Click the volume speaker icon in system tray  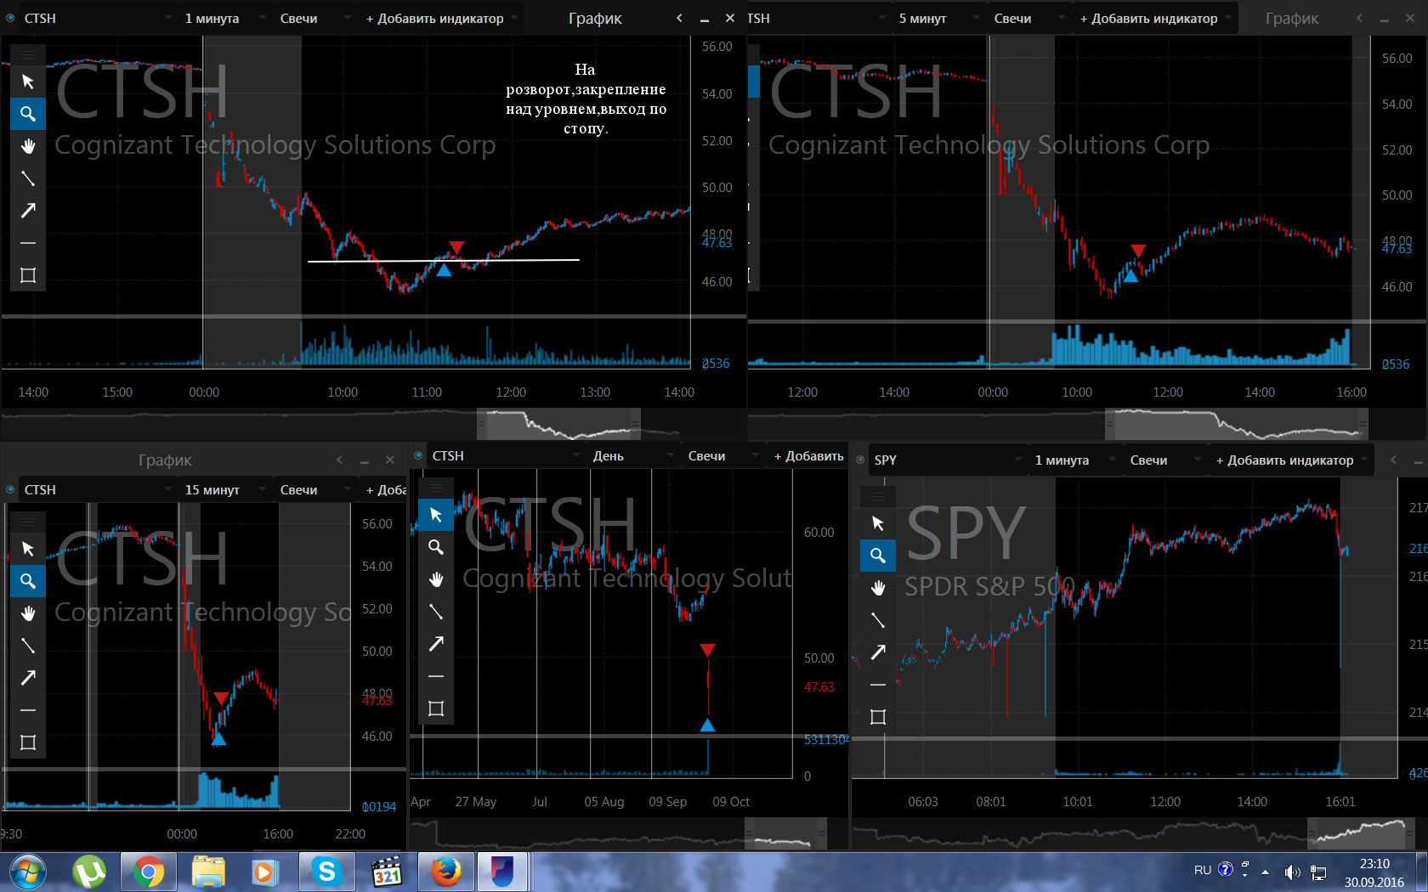pos(1292,872)
